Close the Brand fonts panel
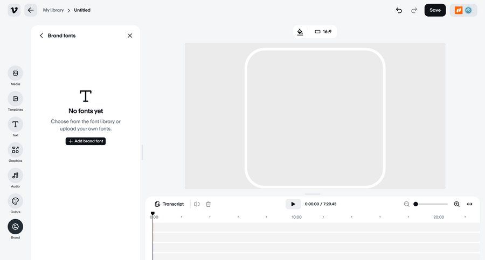Viewport: 485px width, 260px height. point(130,35)
